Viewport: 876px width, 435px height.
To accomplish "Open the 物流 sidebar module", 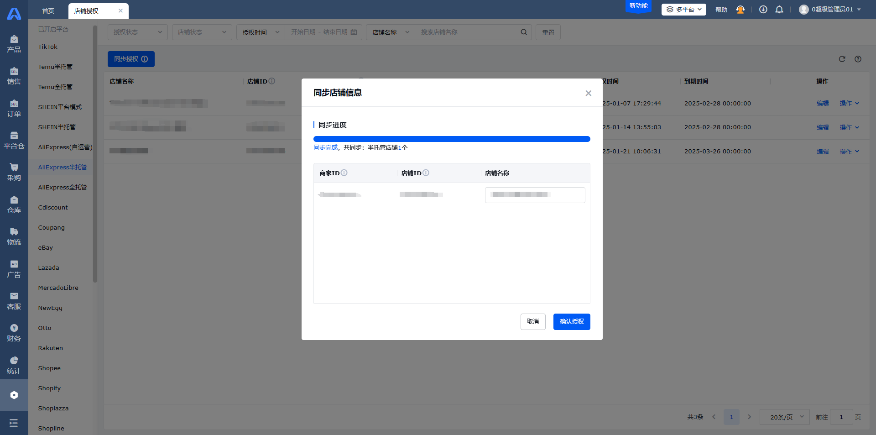I will (14, 237).
